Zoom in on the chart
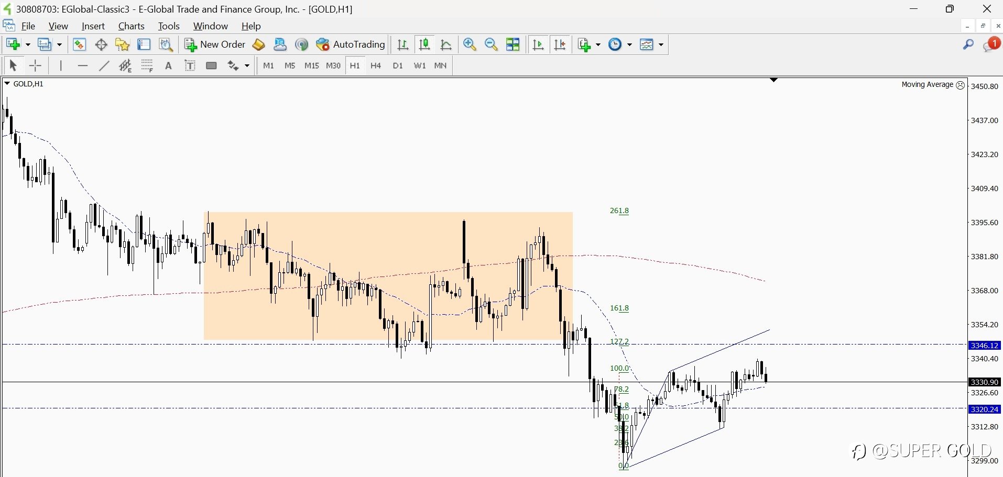Image resolution: width=1003 pixels, height=477 pixels. [x=470, y=45]
